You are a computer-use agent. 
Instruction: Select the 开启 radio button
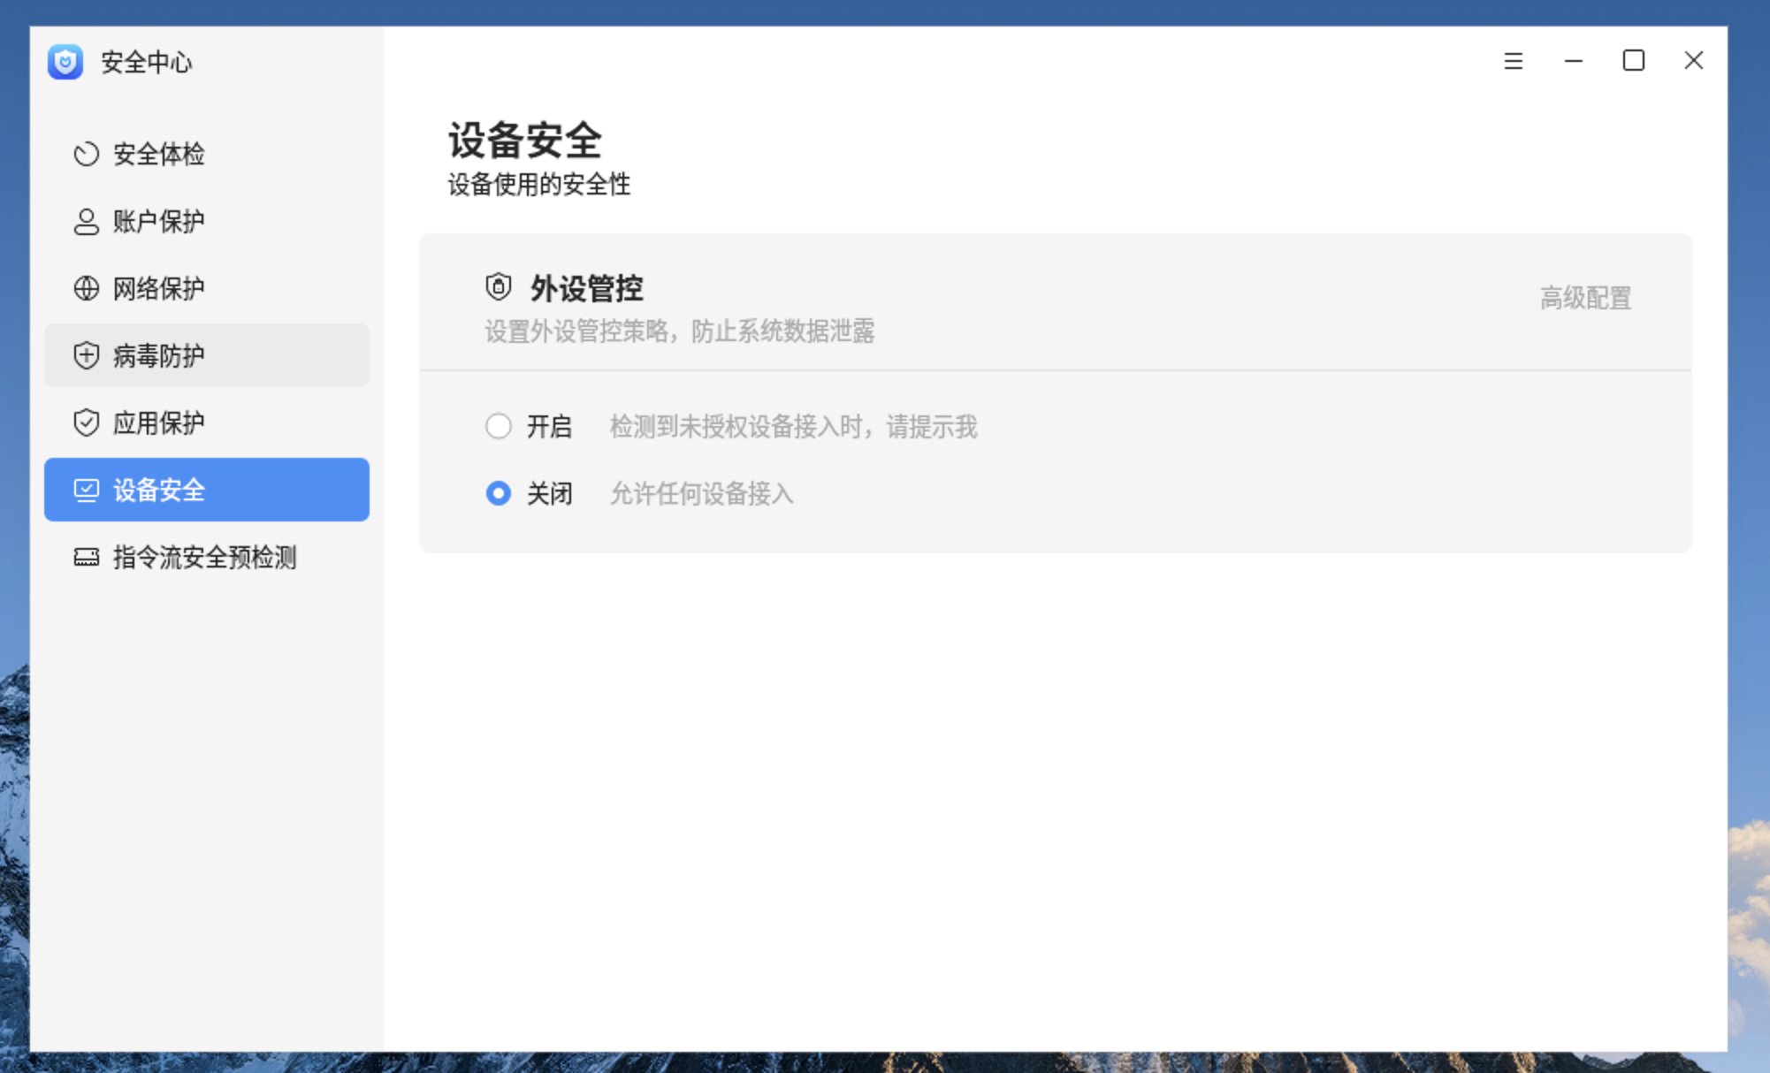[499, 426]
